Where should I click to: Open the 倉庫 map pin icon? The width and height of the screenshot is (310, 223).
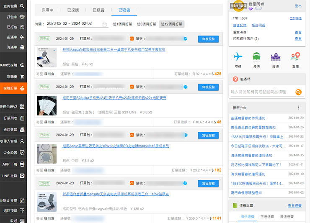tap(295, 57)
